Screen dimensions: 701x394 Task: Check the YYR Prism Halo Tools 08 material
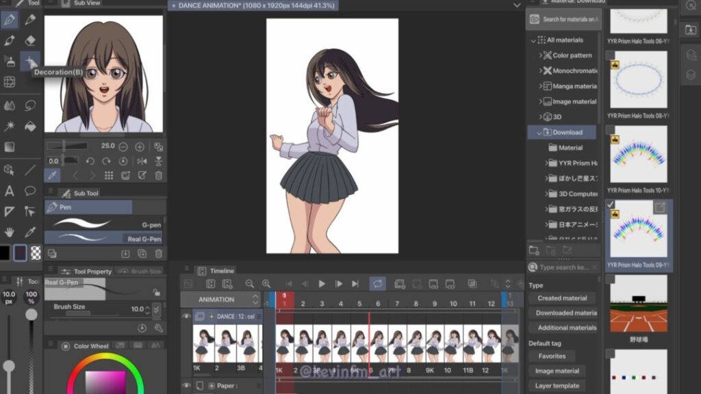pyautogui.click(x=611, y=55)
